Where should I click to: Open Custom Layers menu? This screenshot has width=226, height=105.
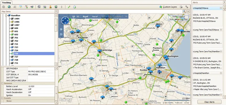coord(168,7)
